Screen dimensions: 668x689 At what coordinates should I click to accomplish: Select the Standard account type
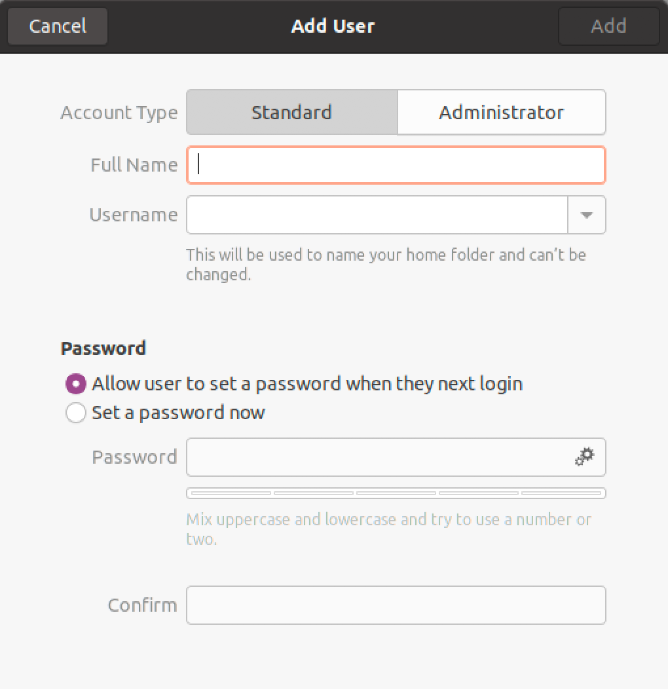tap(291, 112)
